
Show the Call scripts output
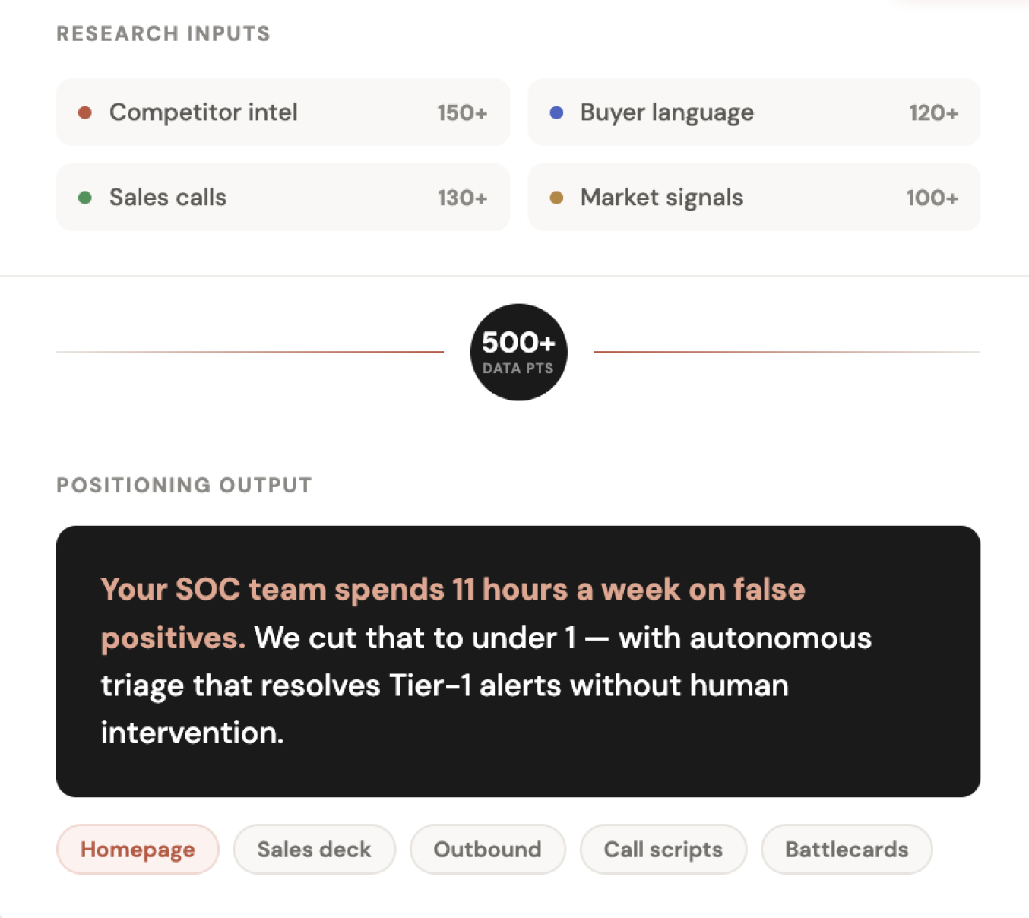663,849
